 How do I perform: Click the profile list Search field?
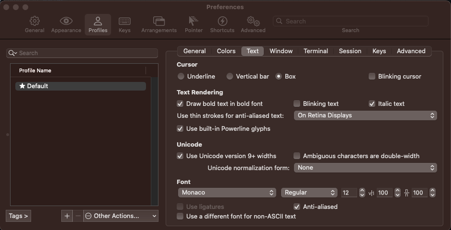pyautogui.click(x=82, y=53)
